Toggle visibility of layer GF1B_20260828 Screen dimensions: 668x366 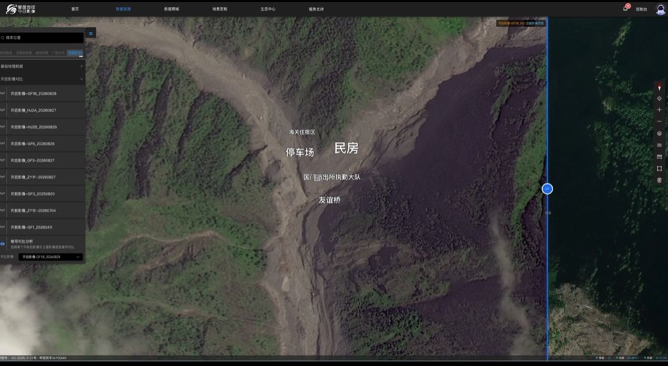3,93
